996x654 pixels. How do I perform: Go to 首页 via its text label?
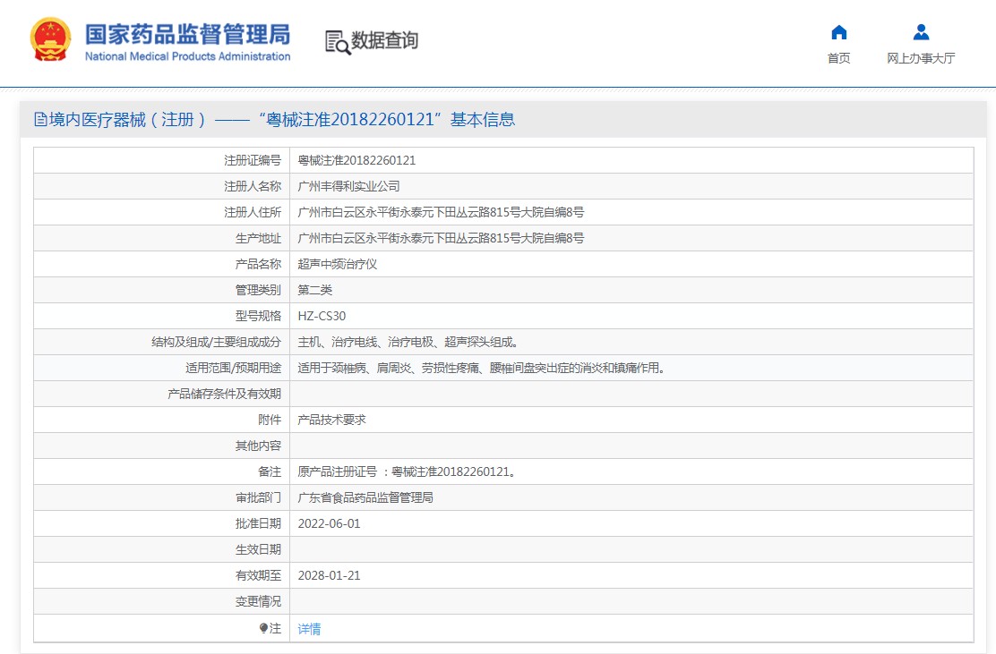click(x=838, y=59)
